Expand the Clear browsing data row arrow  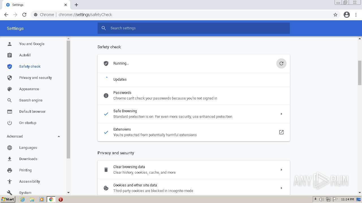[281, 170]
